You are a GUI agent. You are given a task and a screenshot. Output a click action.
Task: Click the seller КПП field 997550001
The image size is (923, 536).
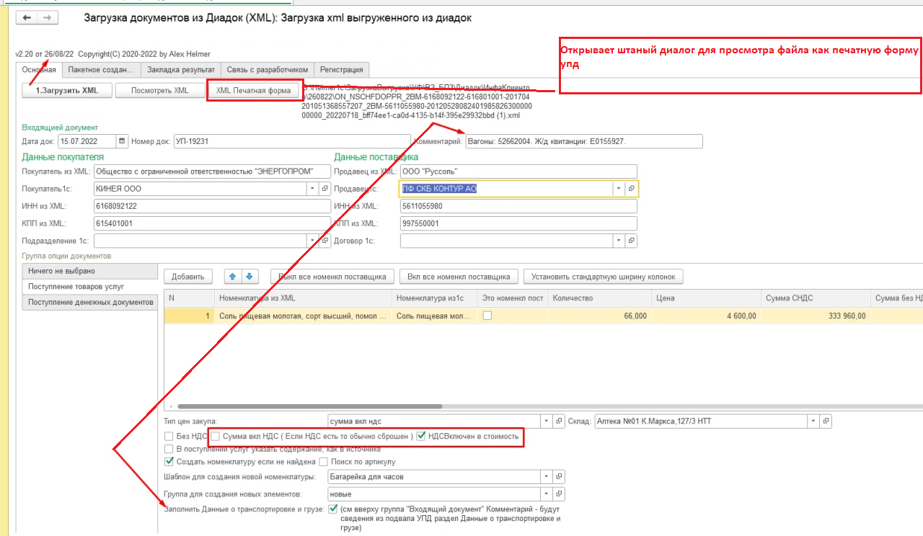518,223
